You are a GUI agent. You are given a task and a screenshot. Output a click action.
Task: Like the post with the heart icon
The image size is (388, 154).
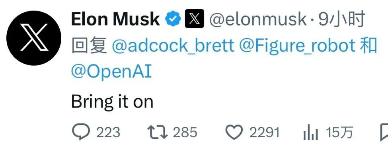[234, 132]
